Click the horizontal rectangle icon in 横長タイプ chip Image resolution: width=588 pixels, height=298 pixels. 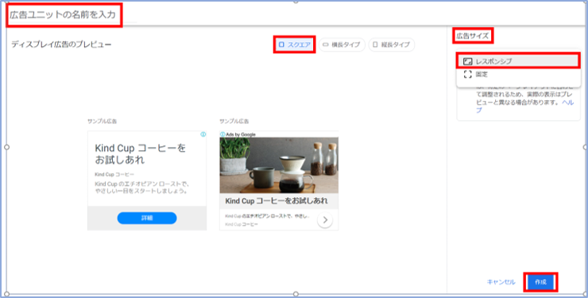[326, 45]
